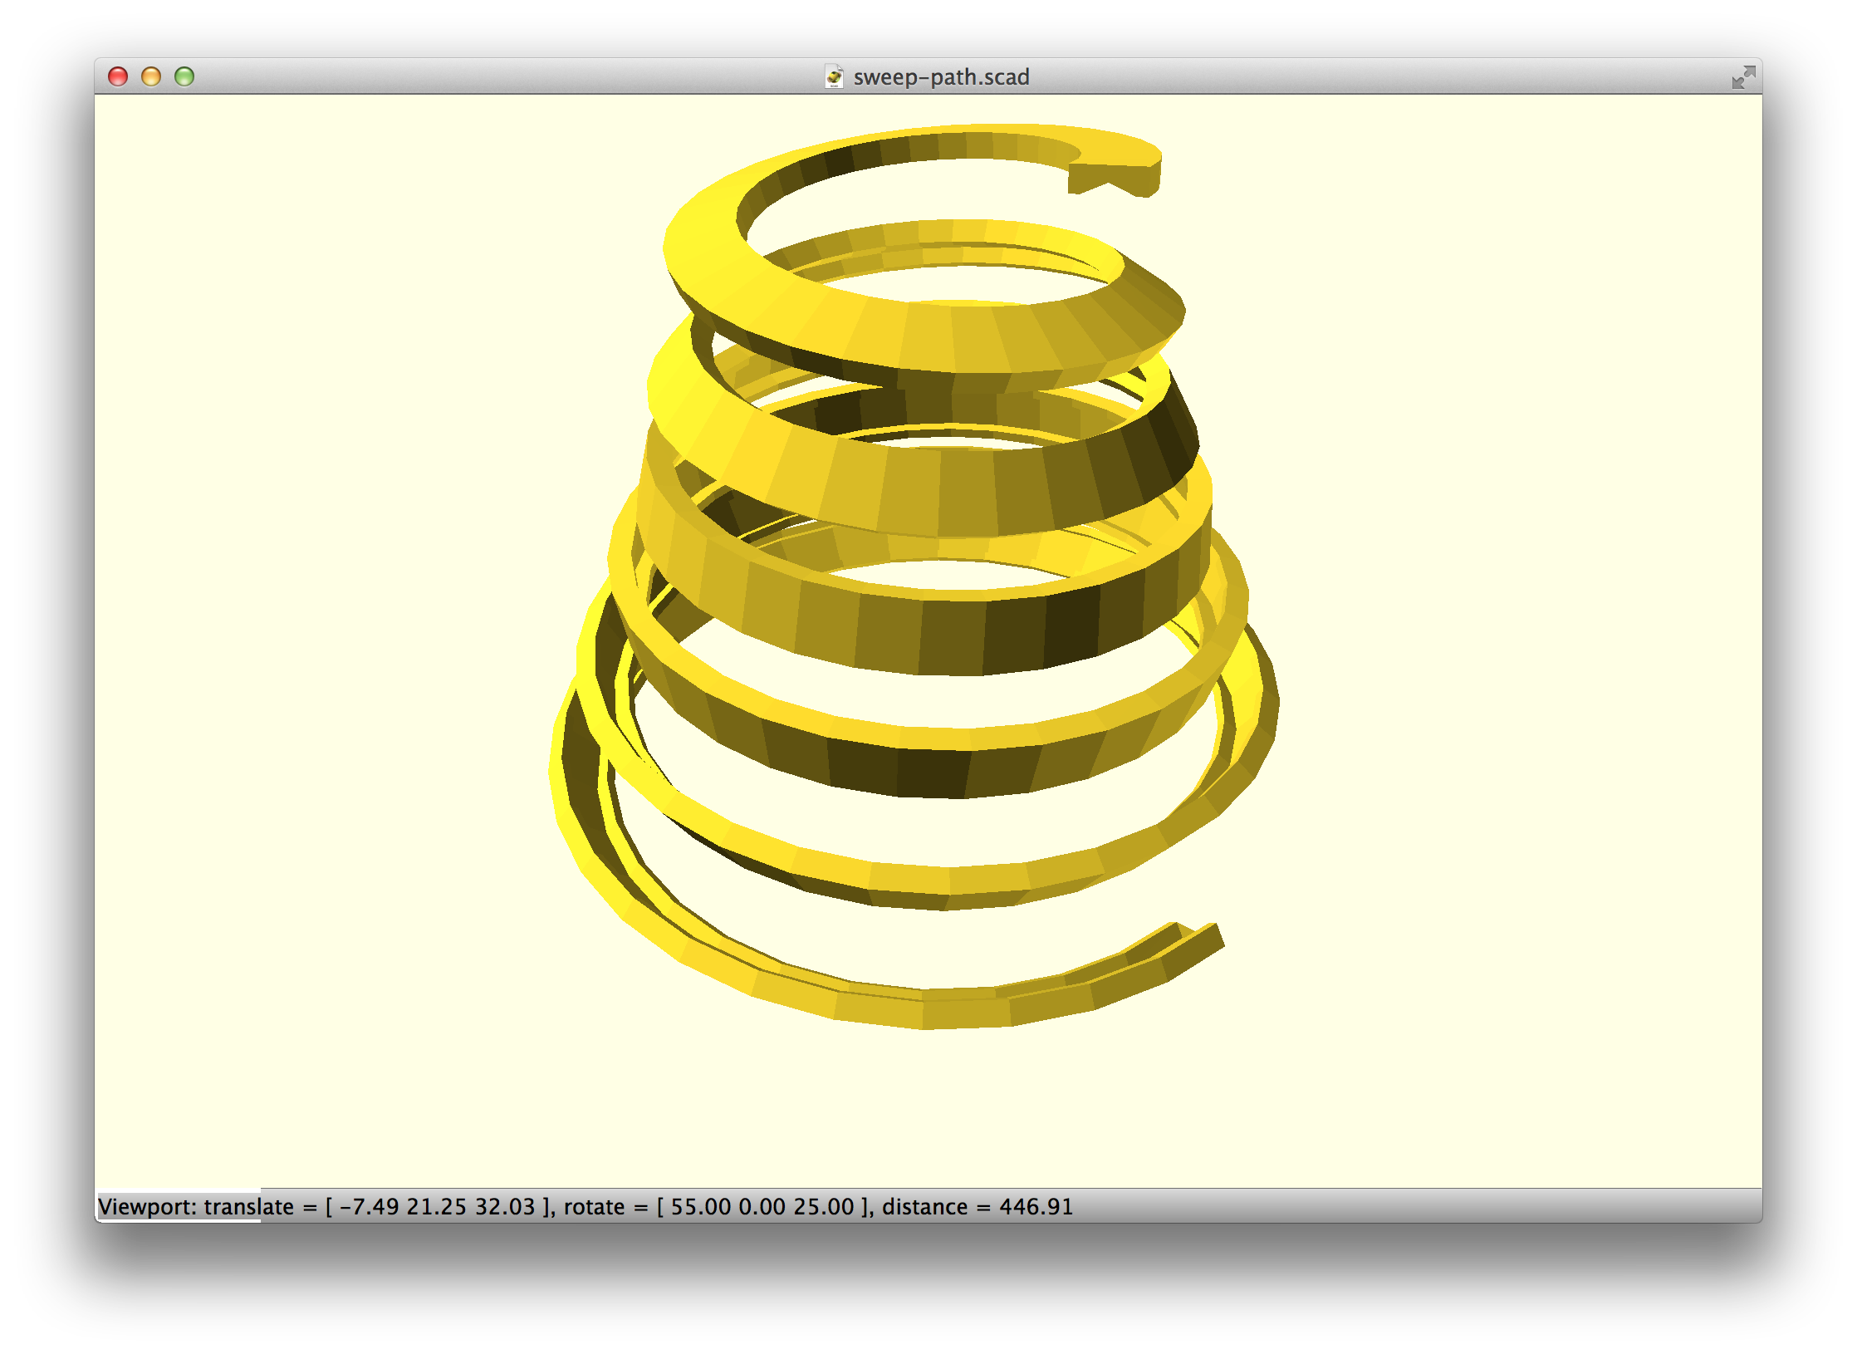Zoom the window with the green button

pos(184,77)
